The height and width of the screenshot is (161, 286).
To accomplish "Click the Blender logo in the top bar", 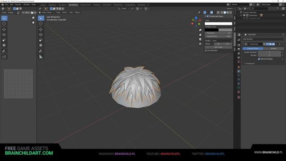I will [x=3, y=4].
